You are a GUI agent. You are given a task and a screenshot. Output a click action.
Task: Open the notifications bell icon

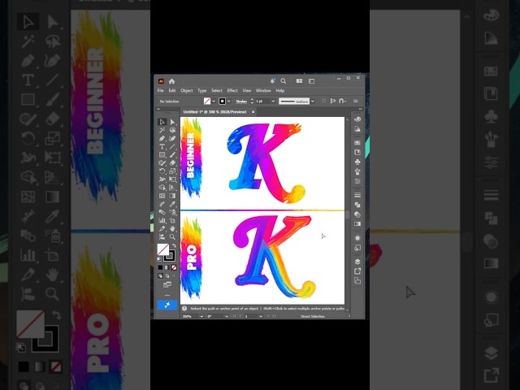tap(273, 81)
